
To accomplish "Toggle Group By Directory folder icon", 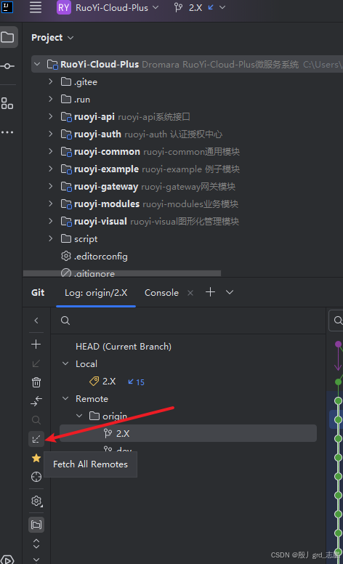I will pyautogui.click(x=36, y=525).
